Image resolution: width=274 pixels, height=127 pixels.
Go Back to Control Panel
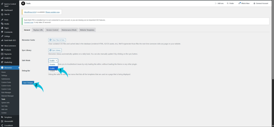tap(10, 5)
